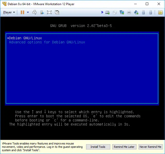
Task: Maximize the VMware Player window
Action: click(147, 4)
